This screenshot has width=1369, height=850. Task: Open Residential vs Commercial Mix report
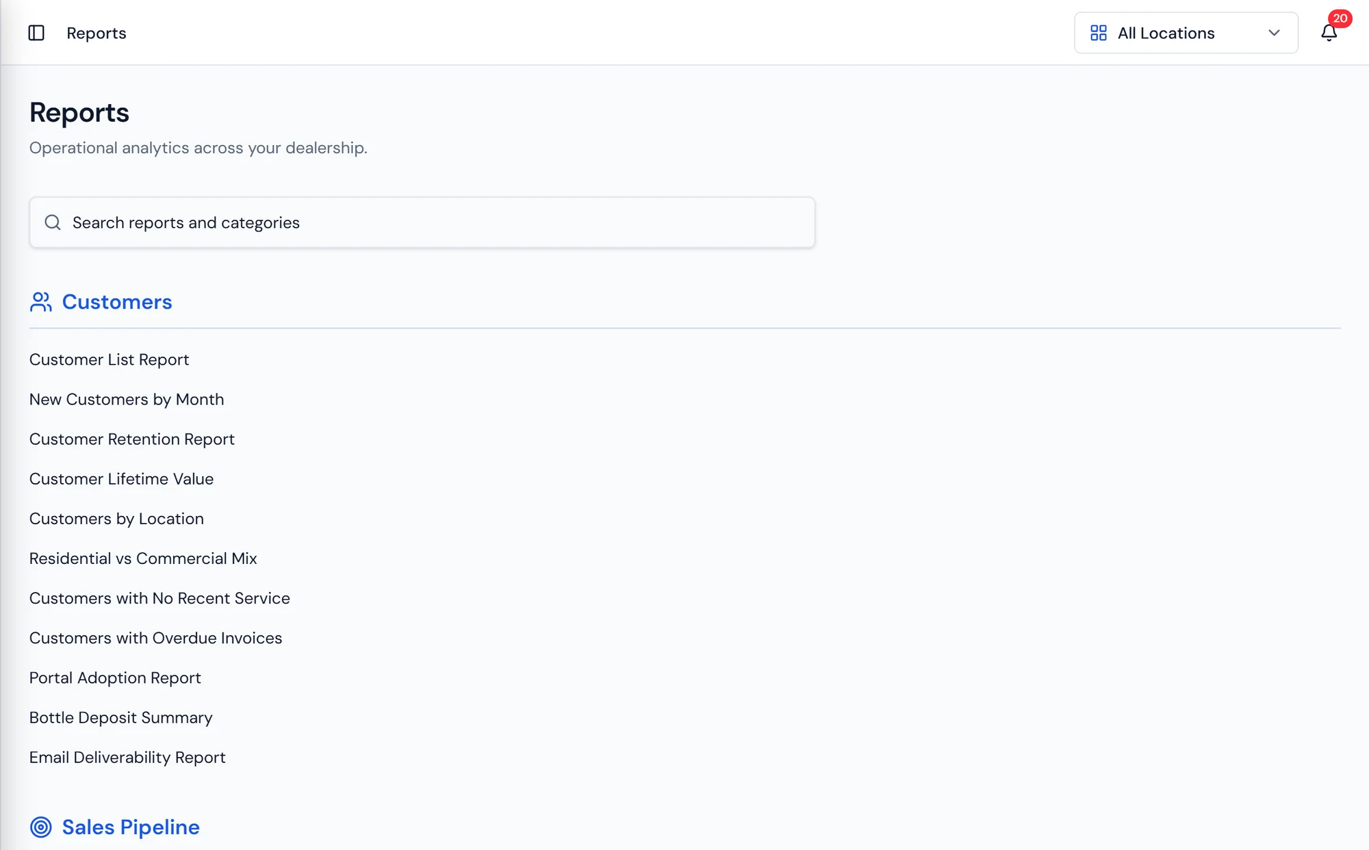click(x=143, y=558)
